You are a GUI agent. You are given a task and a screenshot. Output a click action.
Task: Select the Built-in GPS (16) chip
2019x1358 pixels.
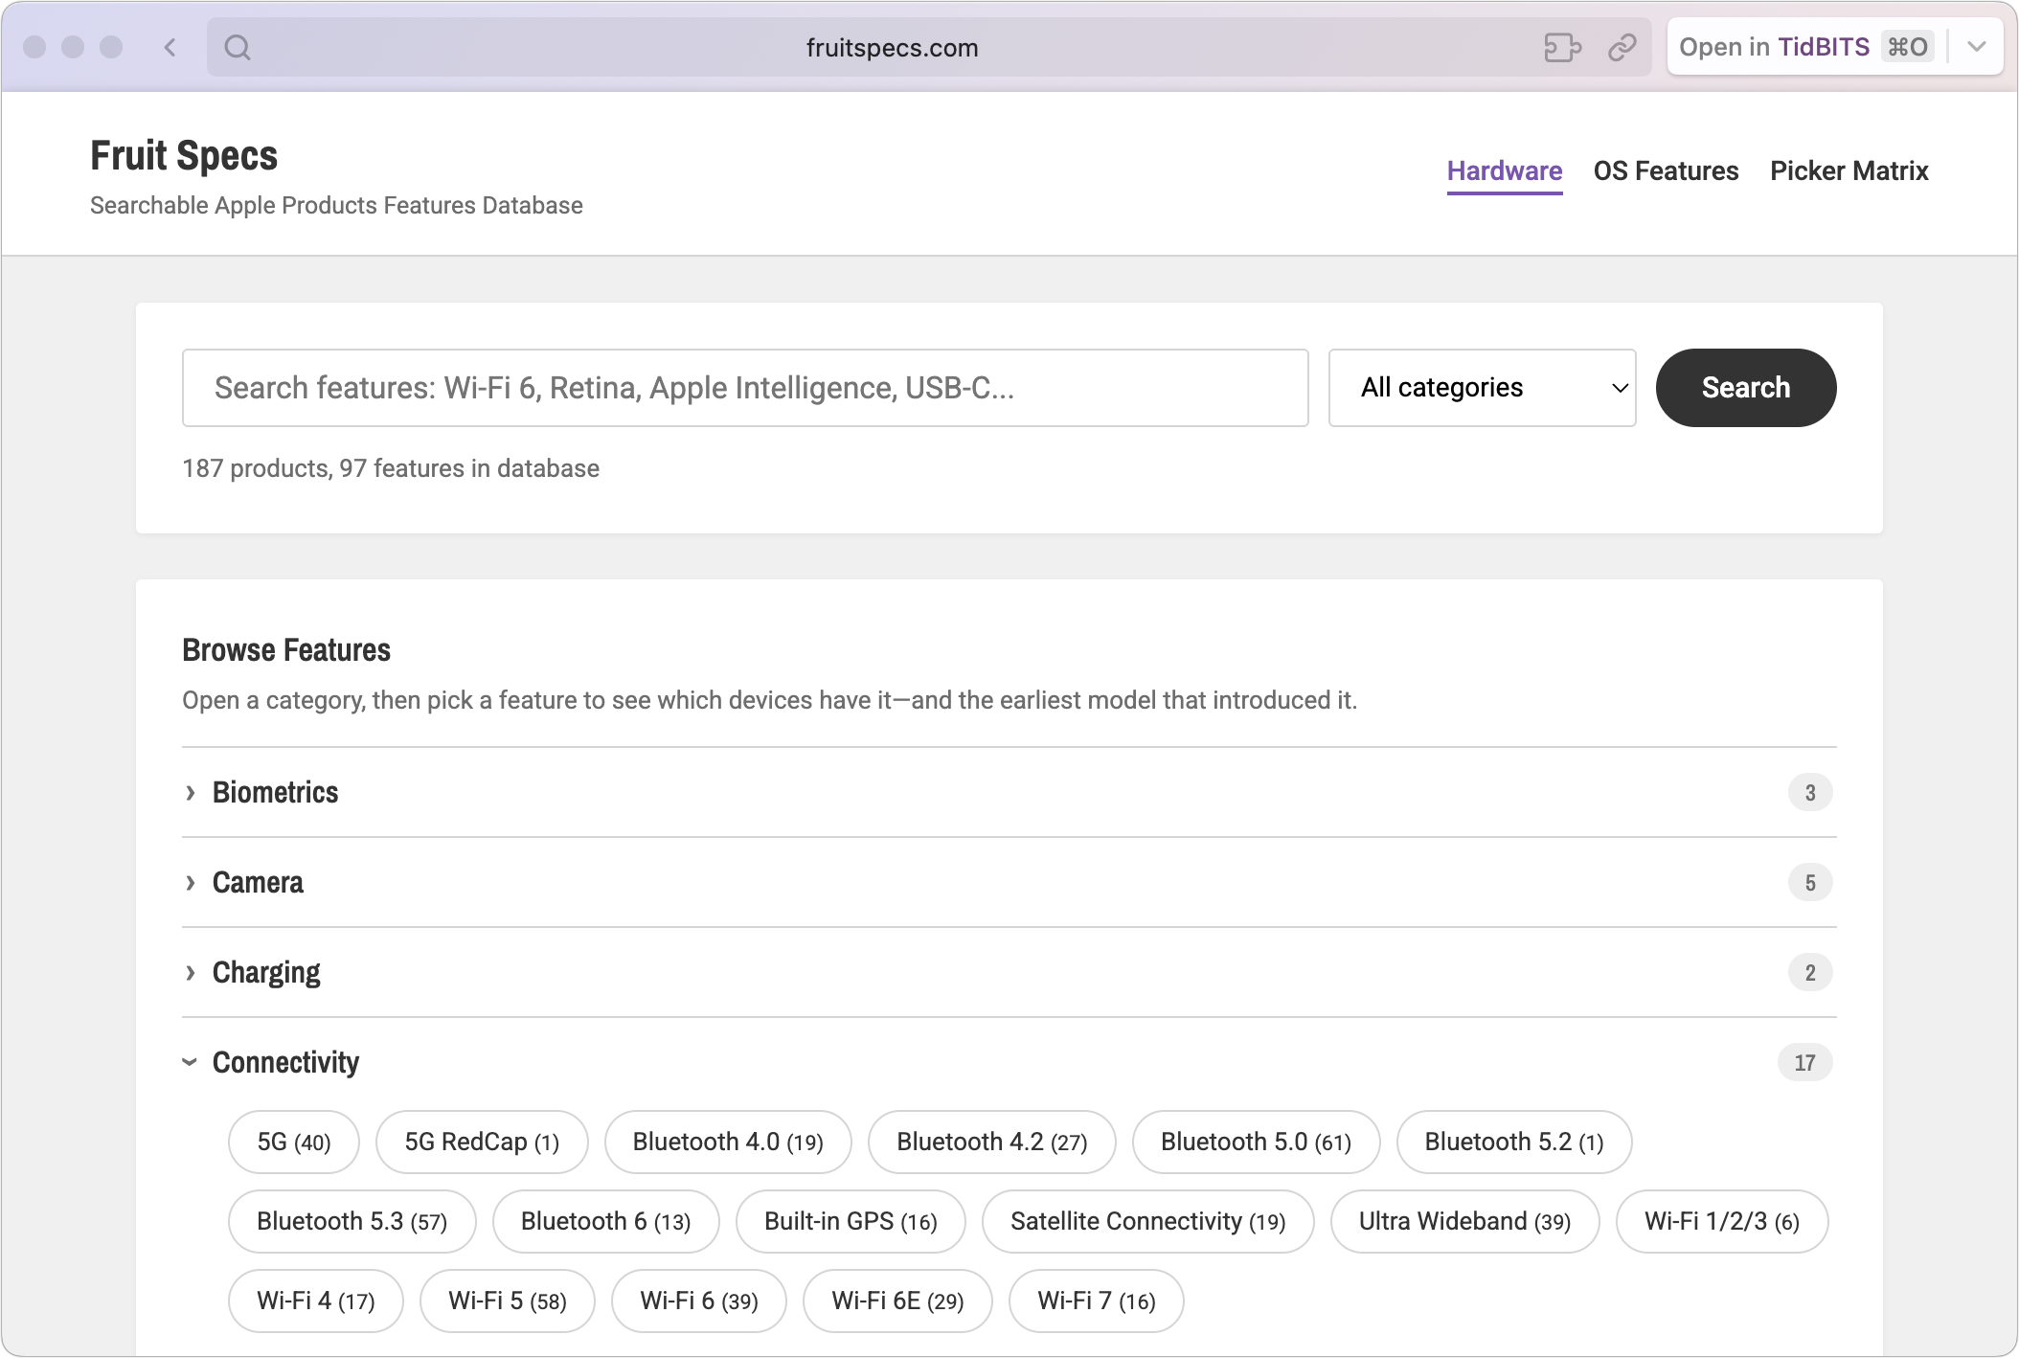tap(851, 1222)
